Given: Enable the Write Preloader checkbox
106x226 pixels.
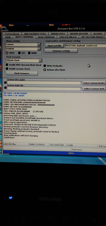Looking at the screenshot, I should 45,66.
